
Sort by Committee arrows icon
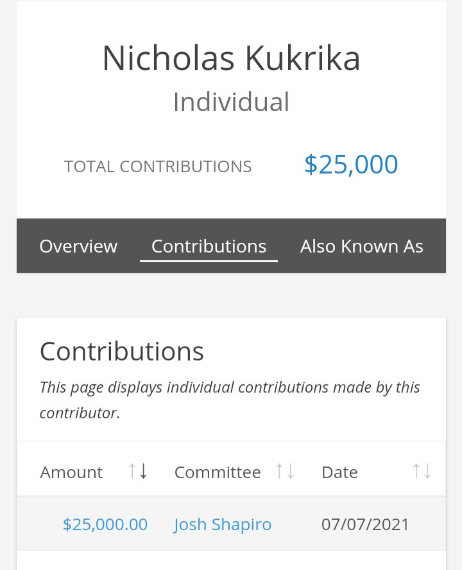click(285, 472)
